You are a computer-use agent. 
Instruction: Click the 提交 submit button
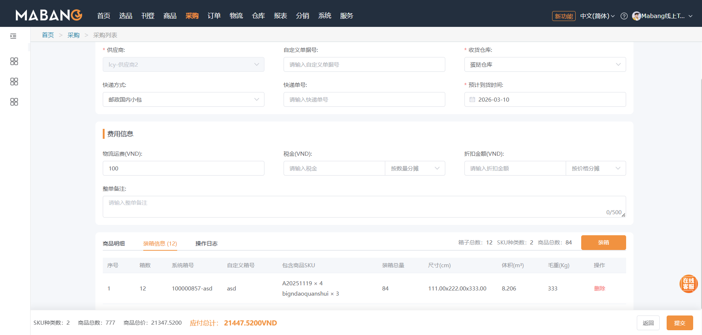(x=680, y=322)
